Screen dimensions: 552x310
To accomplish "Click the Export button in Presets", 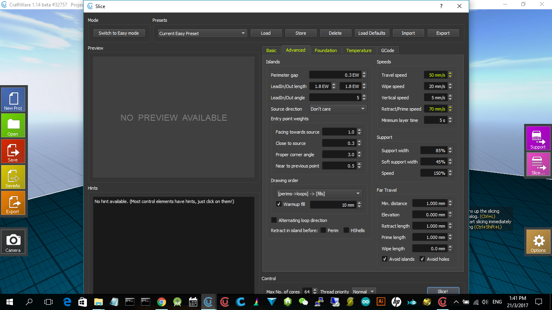I will 443,33.
